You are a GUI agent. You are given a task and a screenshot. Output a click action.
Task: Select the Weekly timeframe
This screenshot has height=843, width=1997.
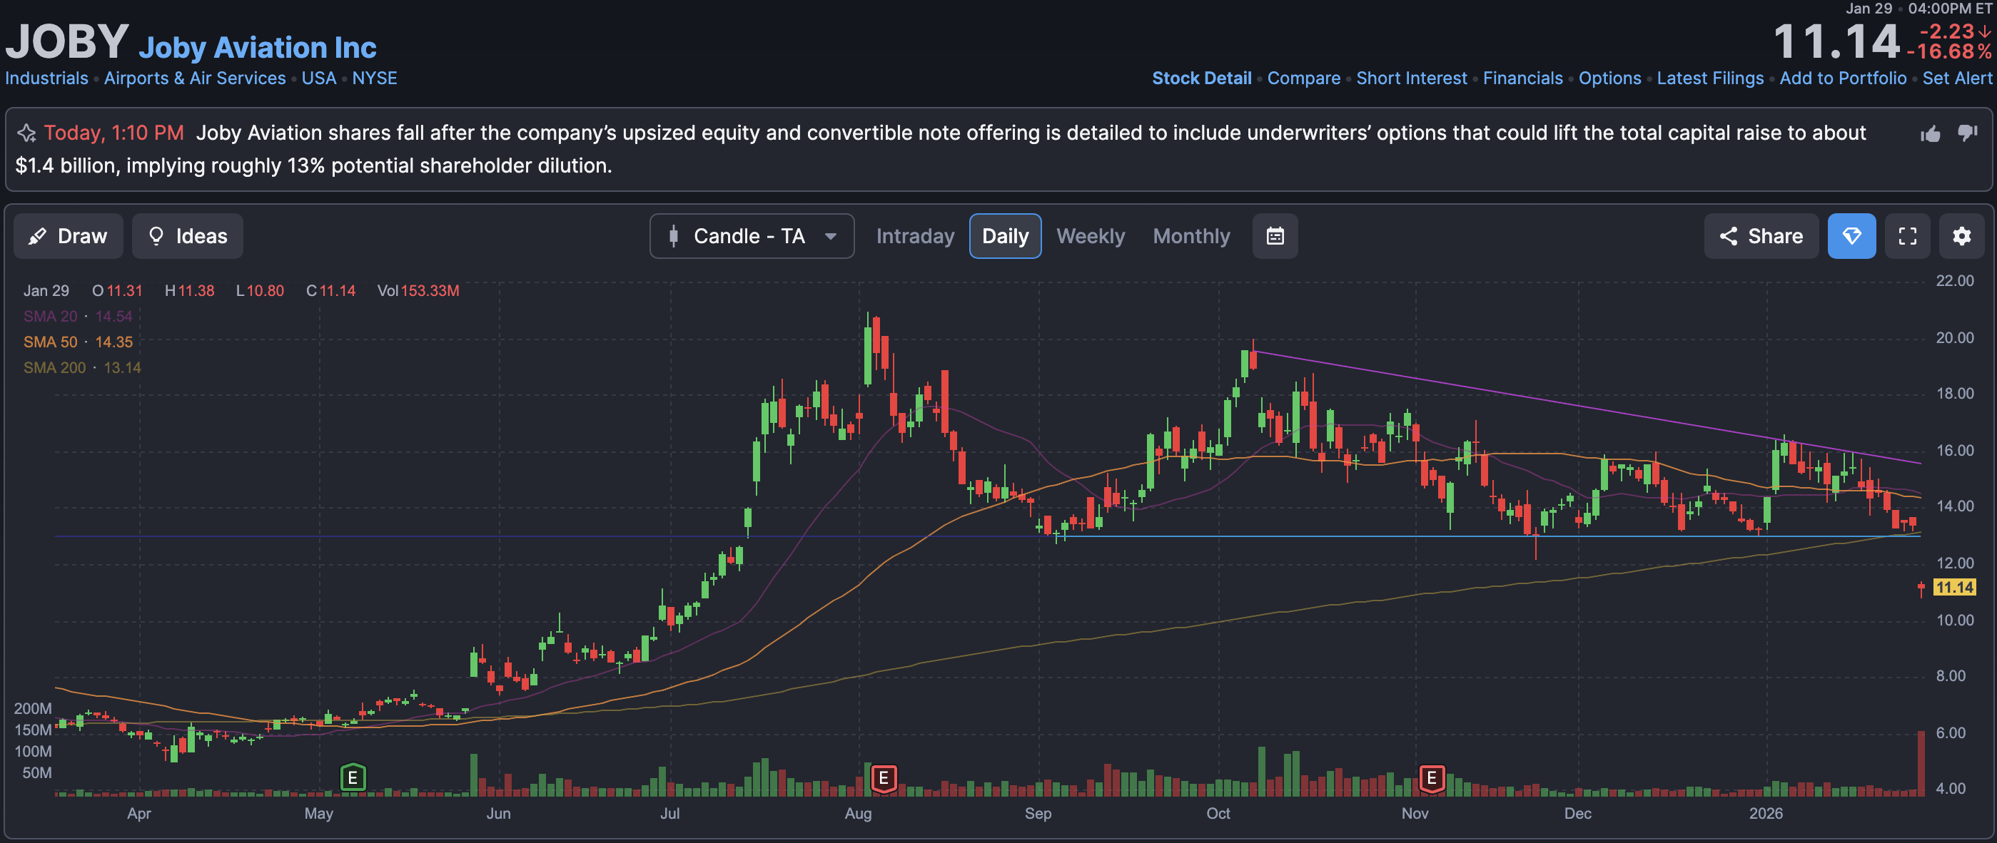pos(1090,236)
